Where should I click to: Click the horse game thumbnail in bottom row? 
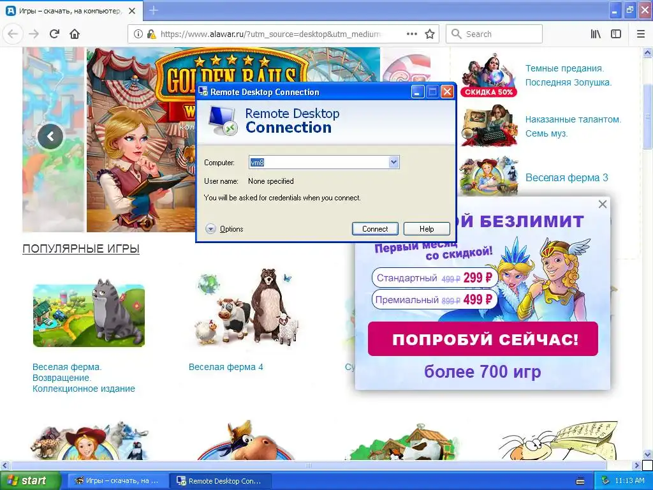(x=246, y=440)
